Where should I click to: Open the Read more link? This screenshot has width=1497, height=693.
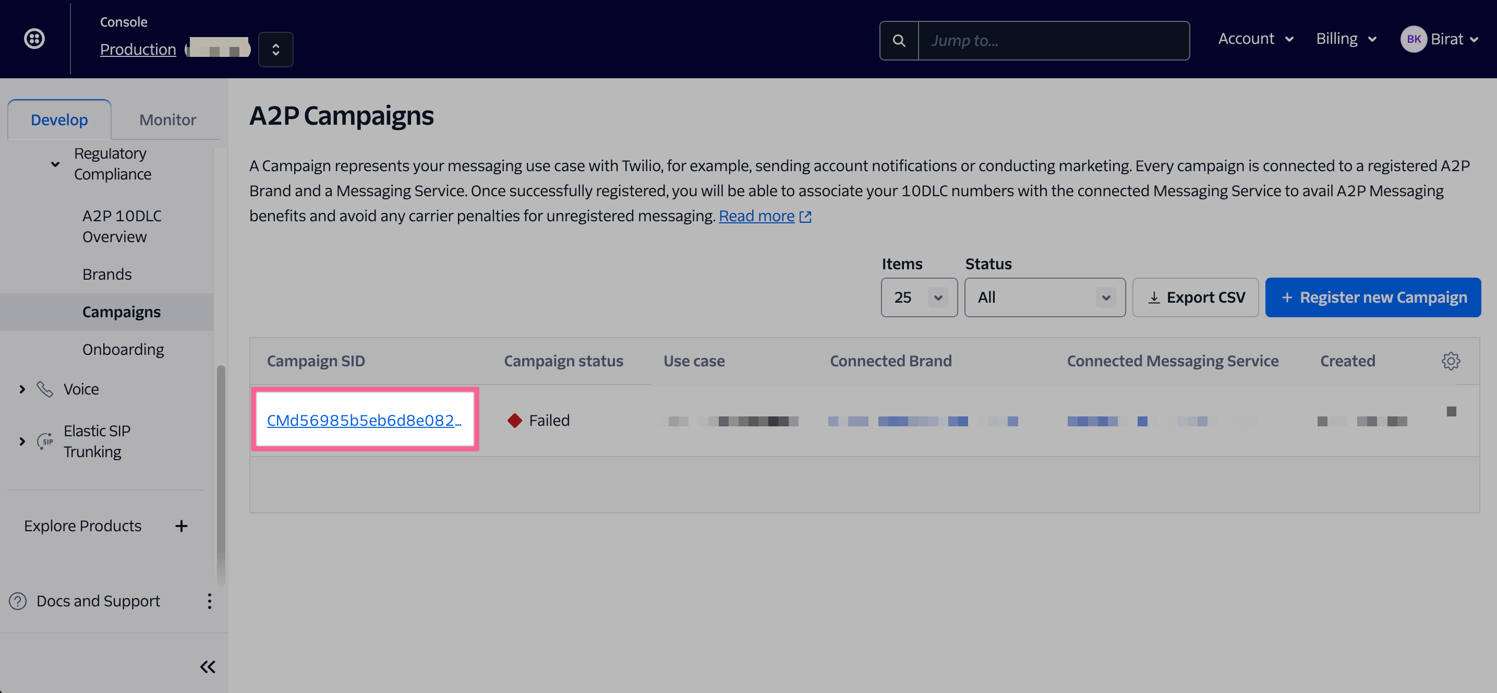[x=757, y=215]
